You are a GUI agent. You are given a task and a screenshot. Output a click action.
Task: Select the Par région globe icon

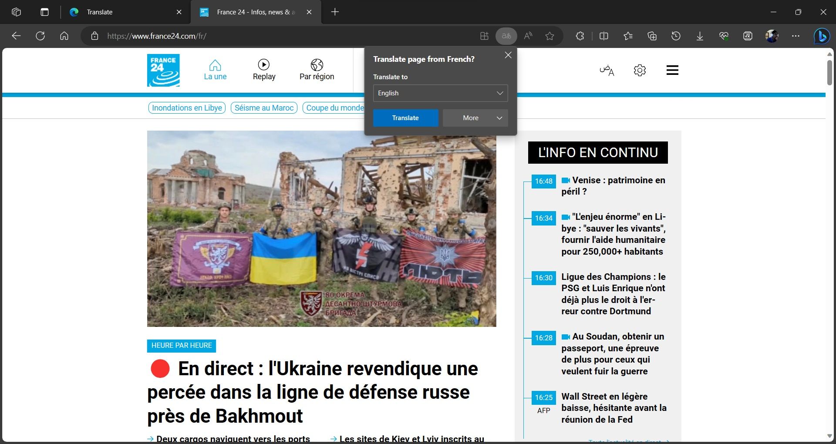pyautogui.click(x=317, y=64)
